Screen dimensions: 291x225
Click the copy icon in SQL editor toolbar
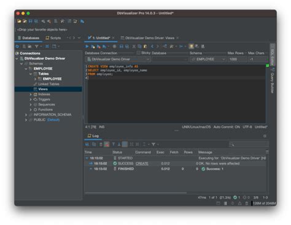click(139, 47)
